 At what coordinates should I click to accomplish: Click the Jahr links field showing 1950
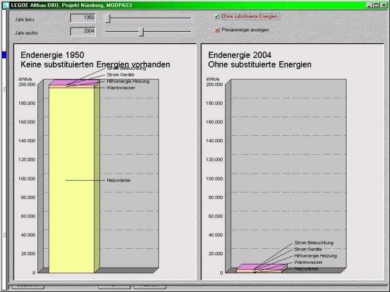83,18
